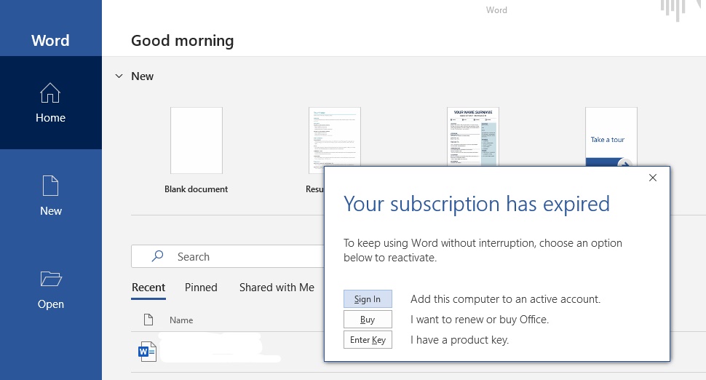
Task: Close the subscription expired dialog
Action: (x=652, y=178)
